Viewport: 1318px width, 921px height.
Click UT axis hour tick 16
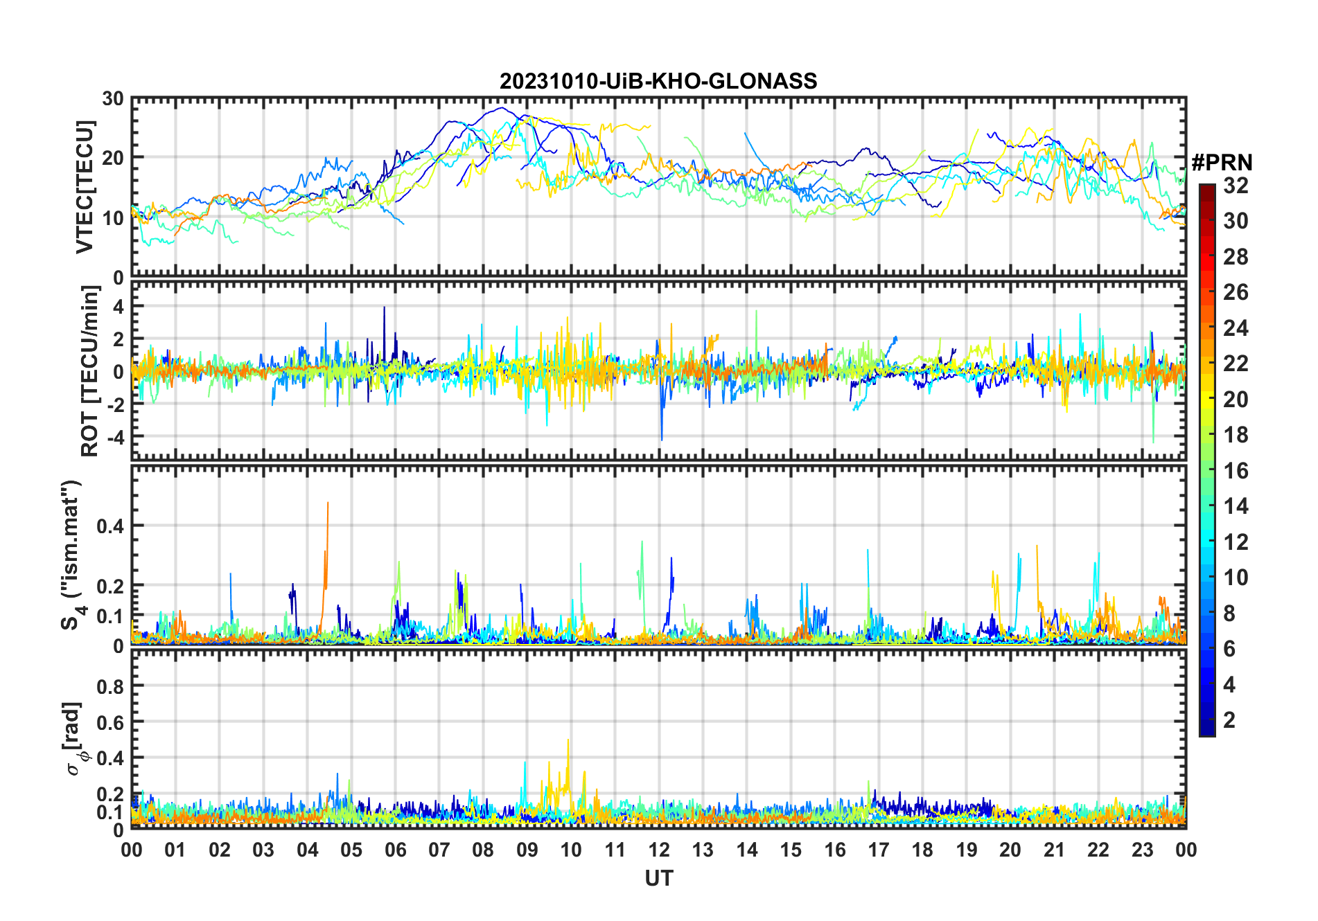coord(835,850)
